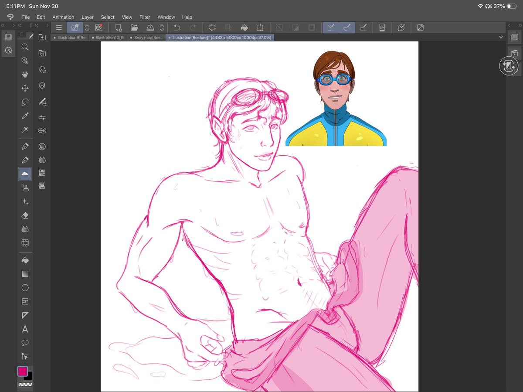Open the hamburger command bar menu

[59, 27]
